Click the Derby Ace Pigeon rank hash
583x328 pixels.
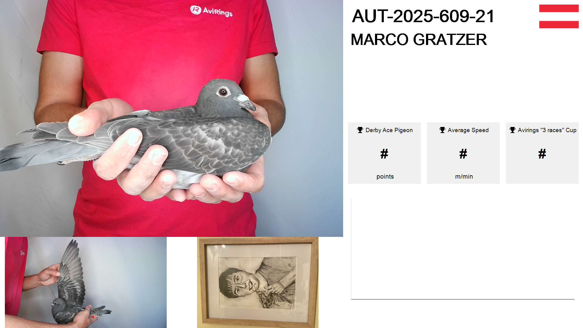coord(384,154)
